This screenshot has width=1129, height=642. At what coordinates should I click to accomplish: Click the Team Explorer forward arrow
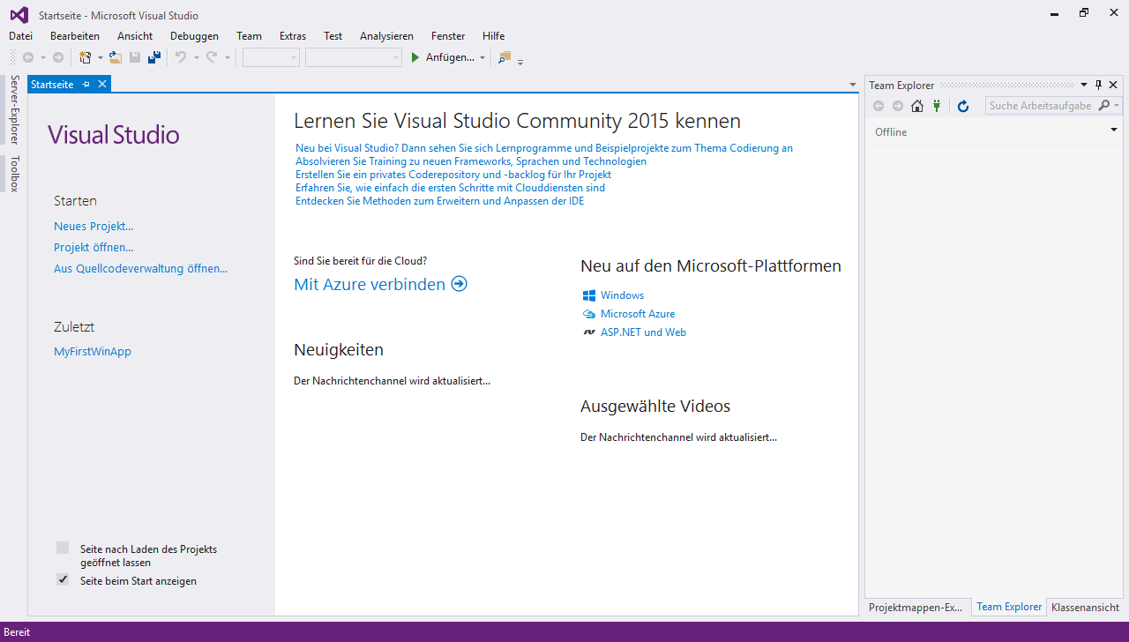[x=898, y=106]
